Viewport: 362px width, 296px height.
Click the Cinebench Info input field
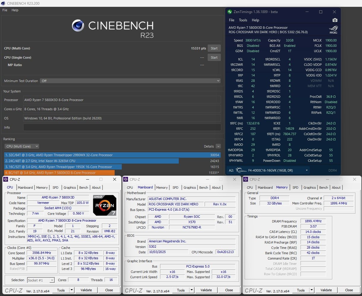click(x=122, y=127)
